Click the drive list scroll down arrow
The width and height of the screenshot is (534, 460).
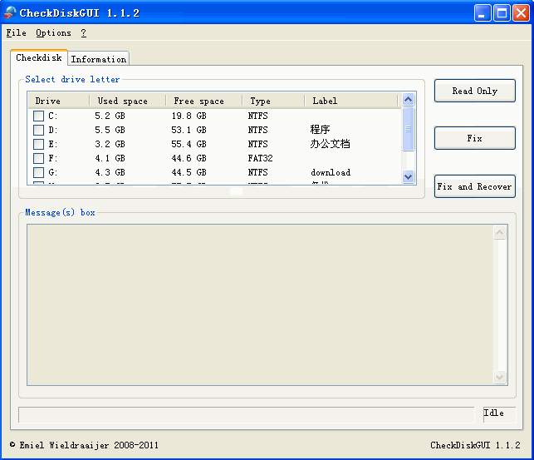[408, 176]
